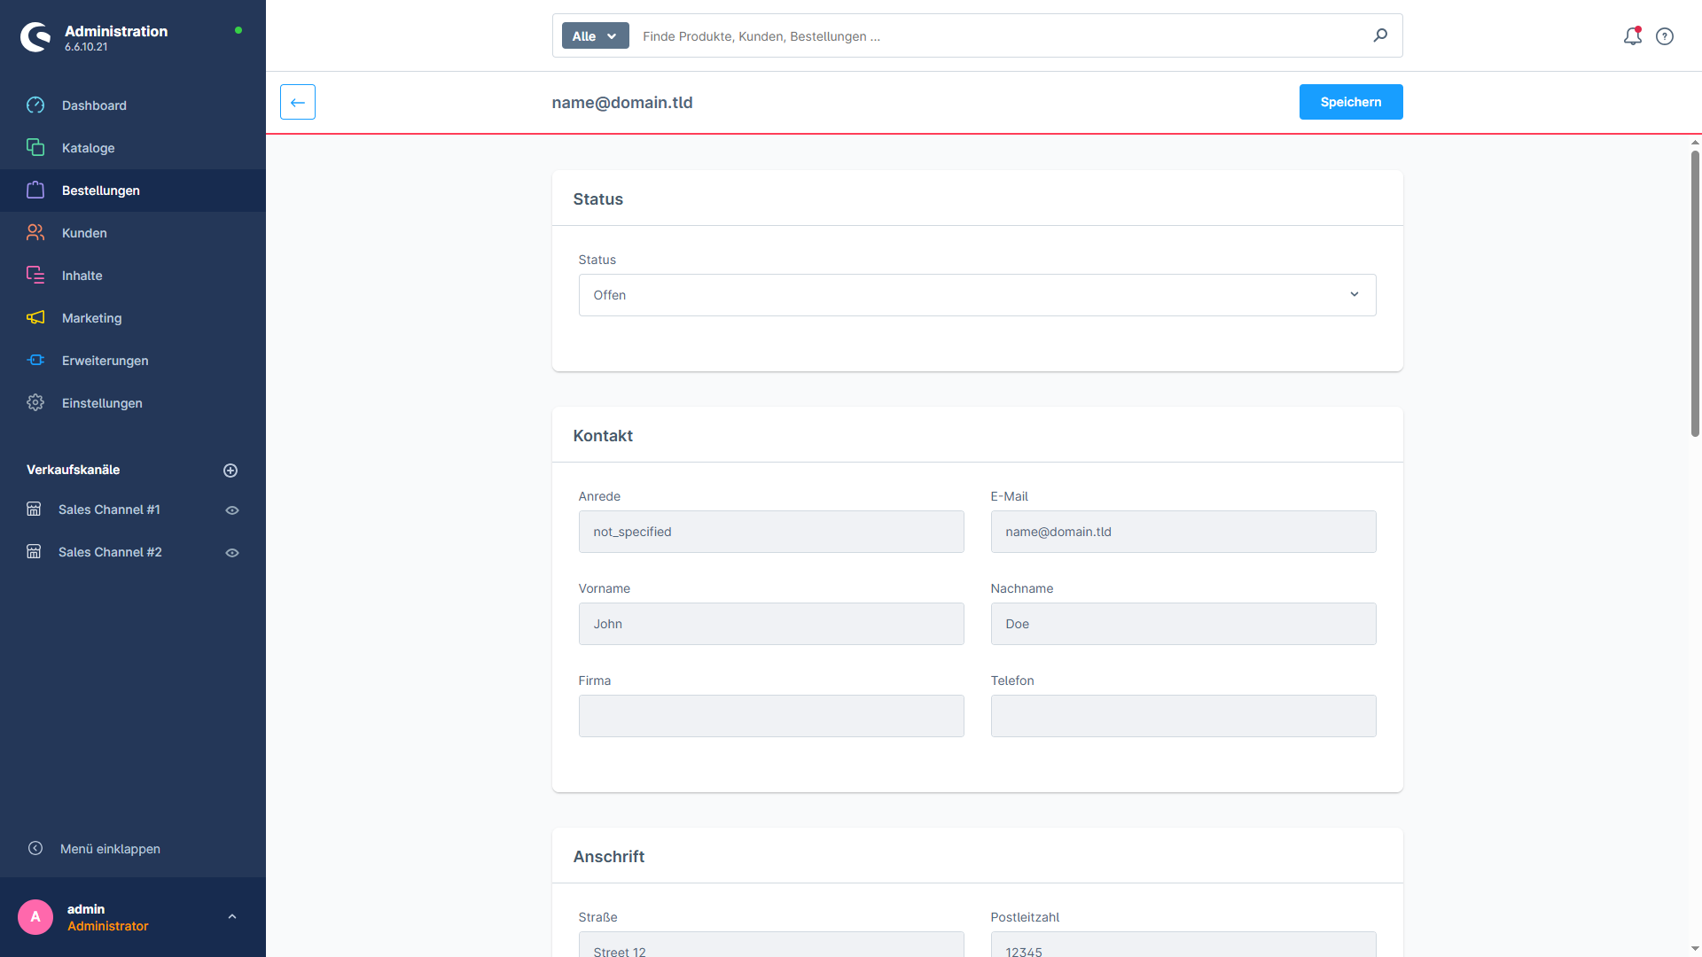Image resolution: width=1702 pixels, height=957 pixels.
Task: Click the page title name@domain.tld
Action: click(622, 102)
